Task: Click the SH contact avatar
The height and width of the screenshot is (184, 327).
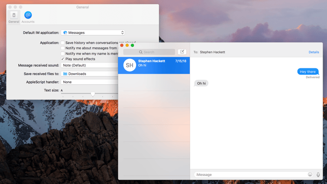Action: coord(129,65)
